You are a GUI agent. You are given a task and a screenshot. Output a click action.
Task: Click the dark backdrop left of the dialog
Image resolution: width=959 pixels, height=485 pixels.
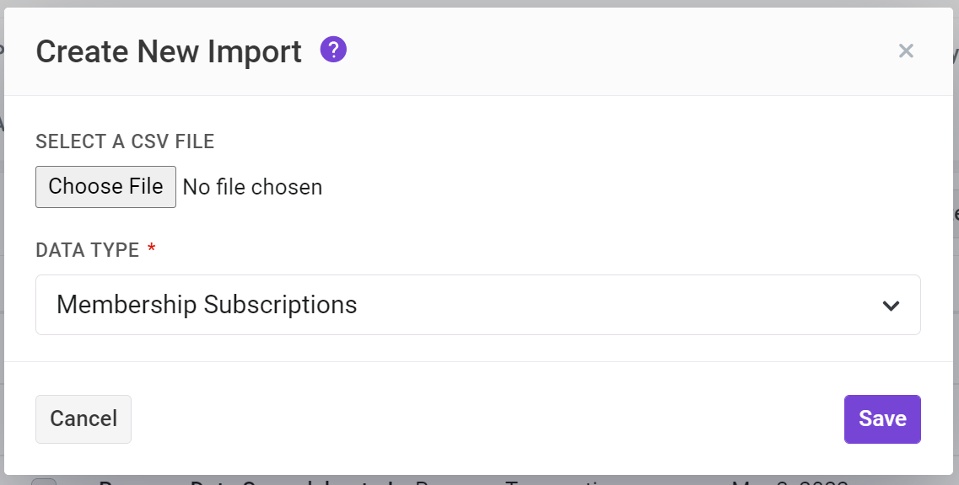click(x=2, y=244)
